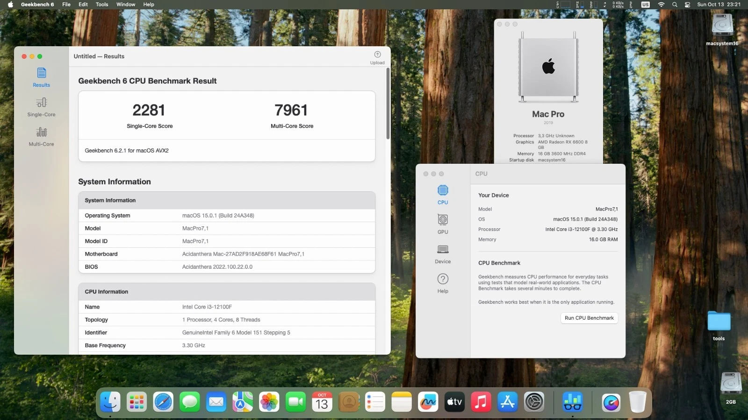
Task: Open the Edit menu
Action: point(83,5)
